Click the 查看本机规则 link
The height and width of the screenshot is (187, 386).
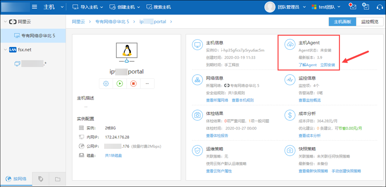coord(243,100)
